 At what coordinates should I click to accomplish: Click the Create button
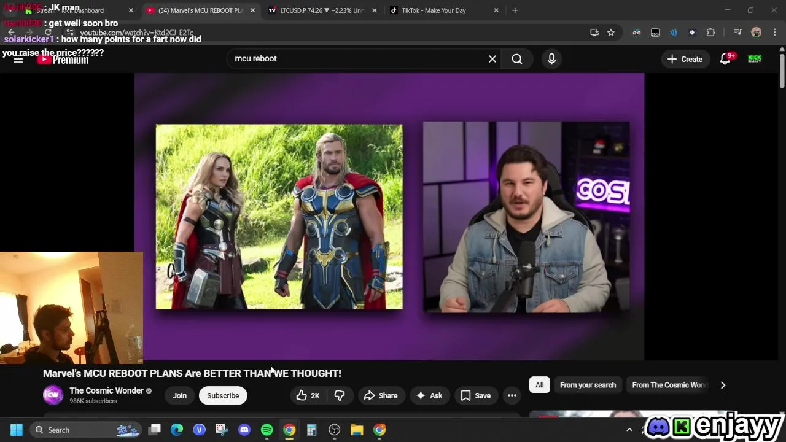[685, 59]
